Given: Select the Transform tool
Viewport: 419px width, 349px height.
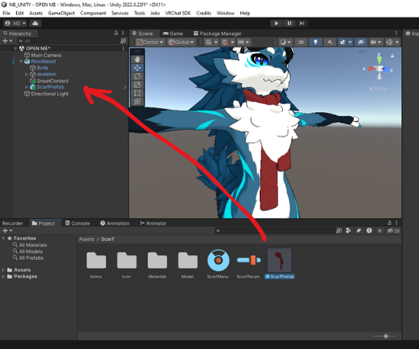Looking at the screenshot, I should [137, 101].
